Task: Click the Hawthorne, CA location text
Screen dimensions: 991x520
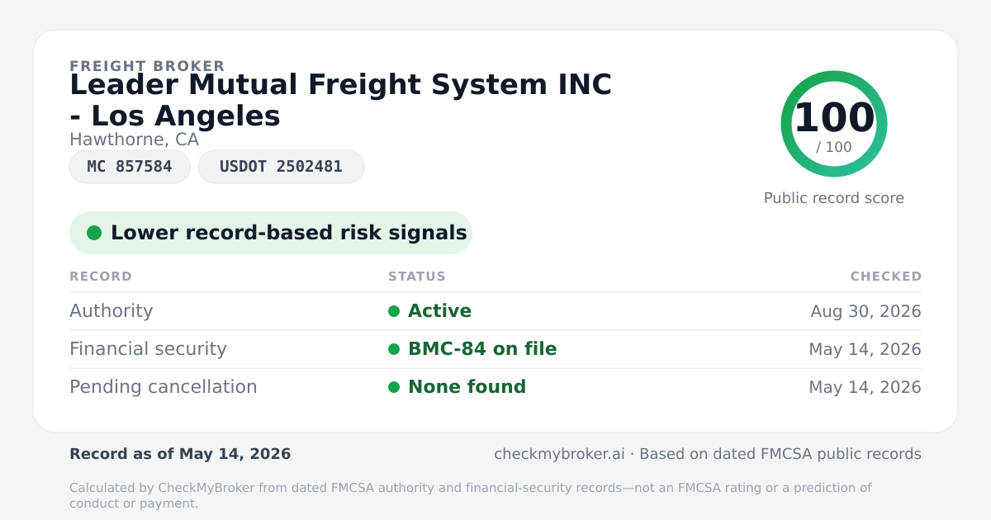Action: click(x=135, y=139)
